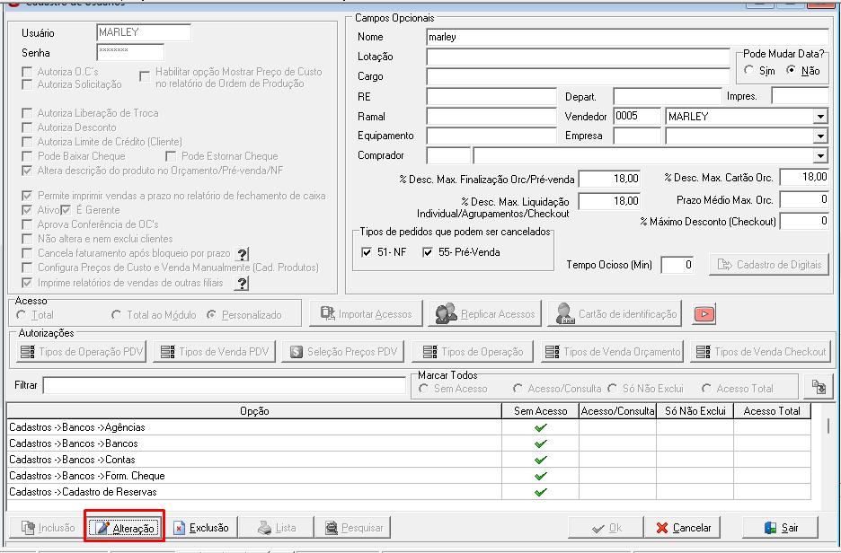Click % Desc. Max. Cartão Orc. field

[804, 178]
